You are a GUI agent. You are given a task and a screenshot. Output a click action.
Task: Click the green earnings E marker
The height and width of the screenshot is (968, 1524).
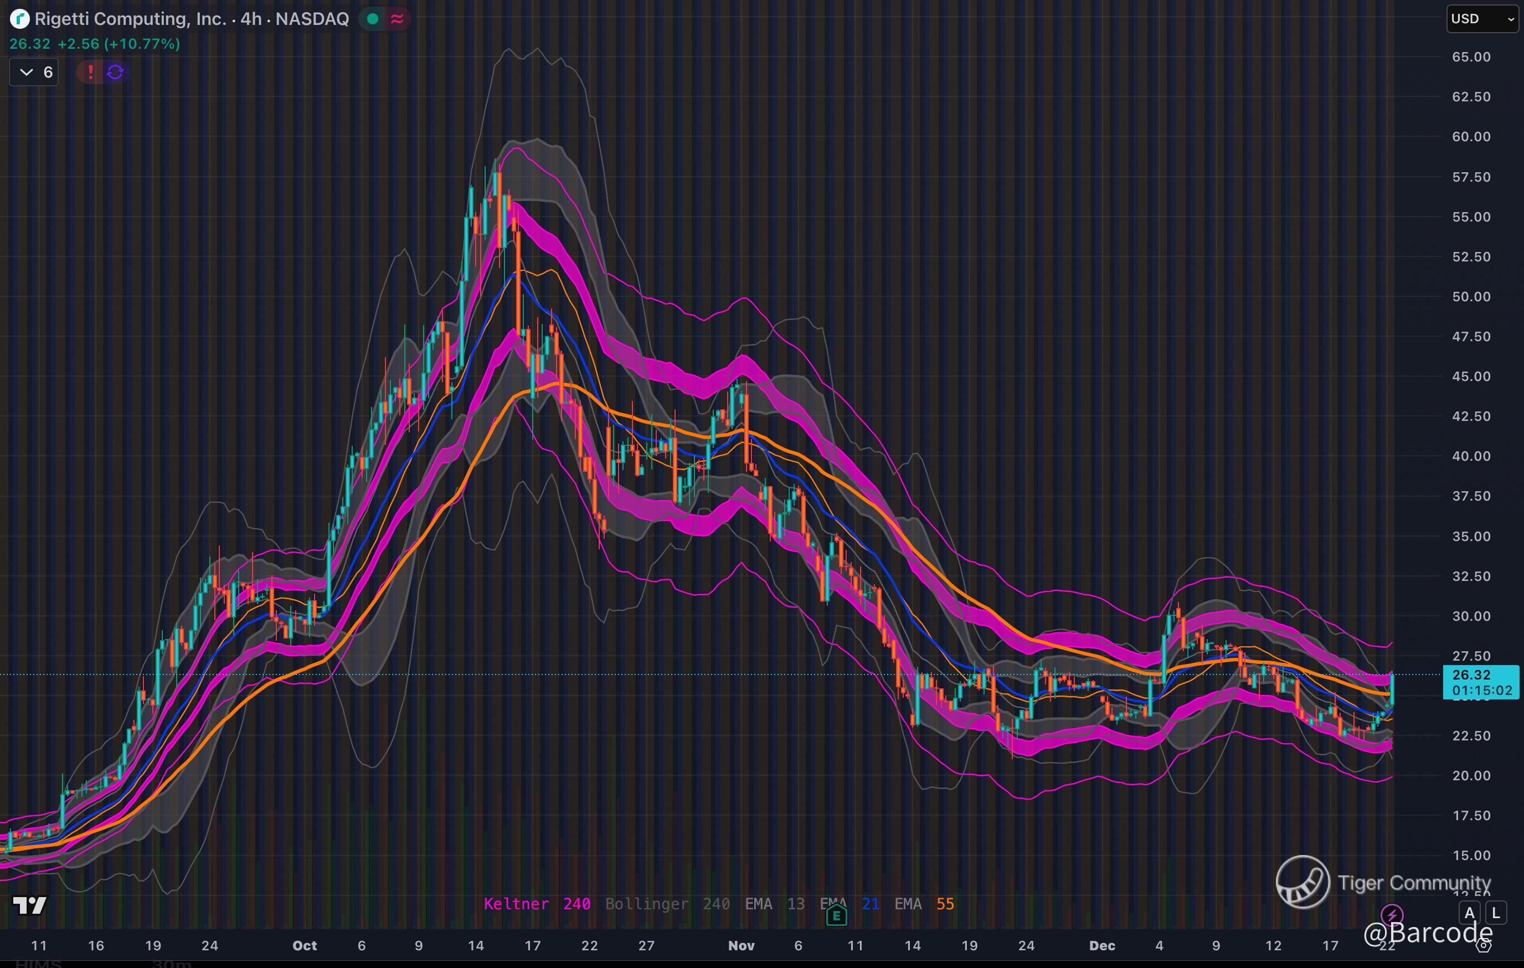point(836,915)
